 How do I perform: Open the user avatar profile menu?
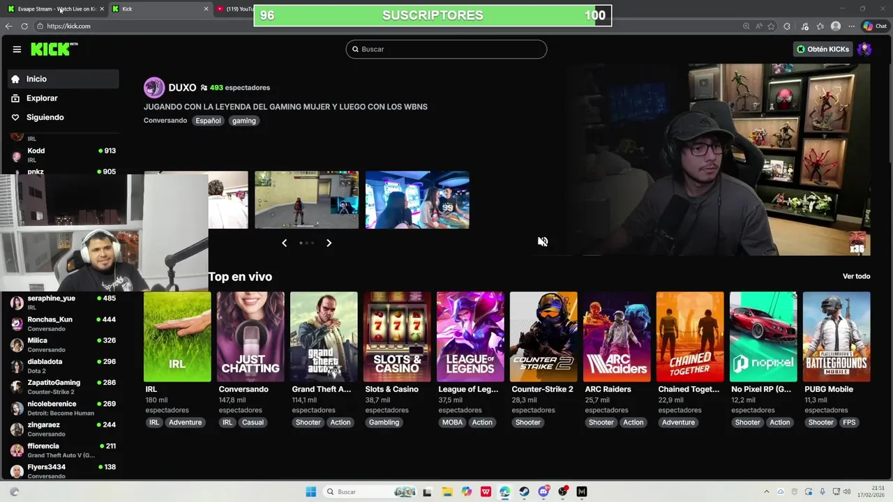coord(864,49)
